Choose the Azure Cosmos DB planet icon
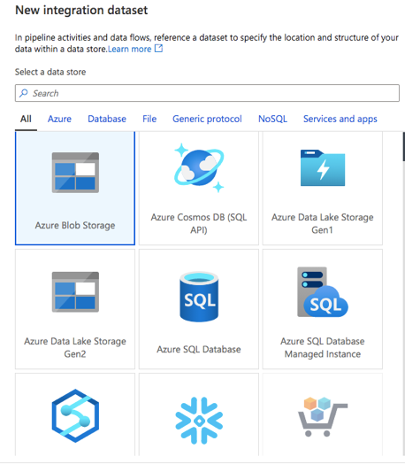Viewport: 405px width, 472px height. point(199,167)
